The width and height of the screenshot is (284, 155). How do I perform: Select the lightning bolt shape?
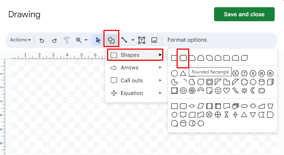(235, 91)
